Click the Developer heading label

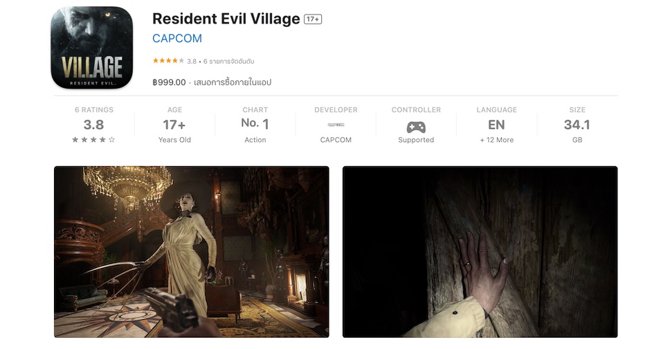(x=336, y=110)
